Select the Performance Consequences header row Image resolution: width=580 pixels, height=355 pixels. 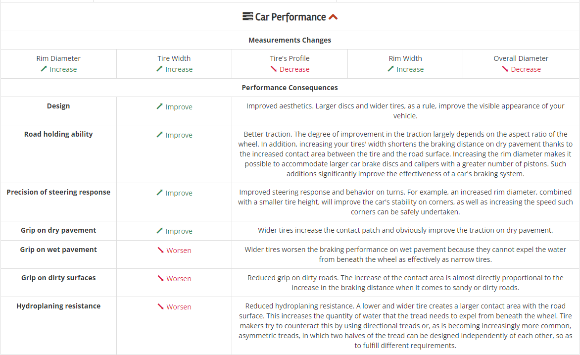coord(290,88)
